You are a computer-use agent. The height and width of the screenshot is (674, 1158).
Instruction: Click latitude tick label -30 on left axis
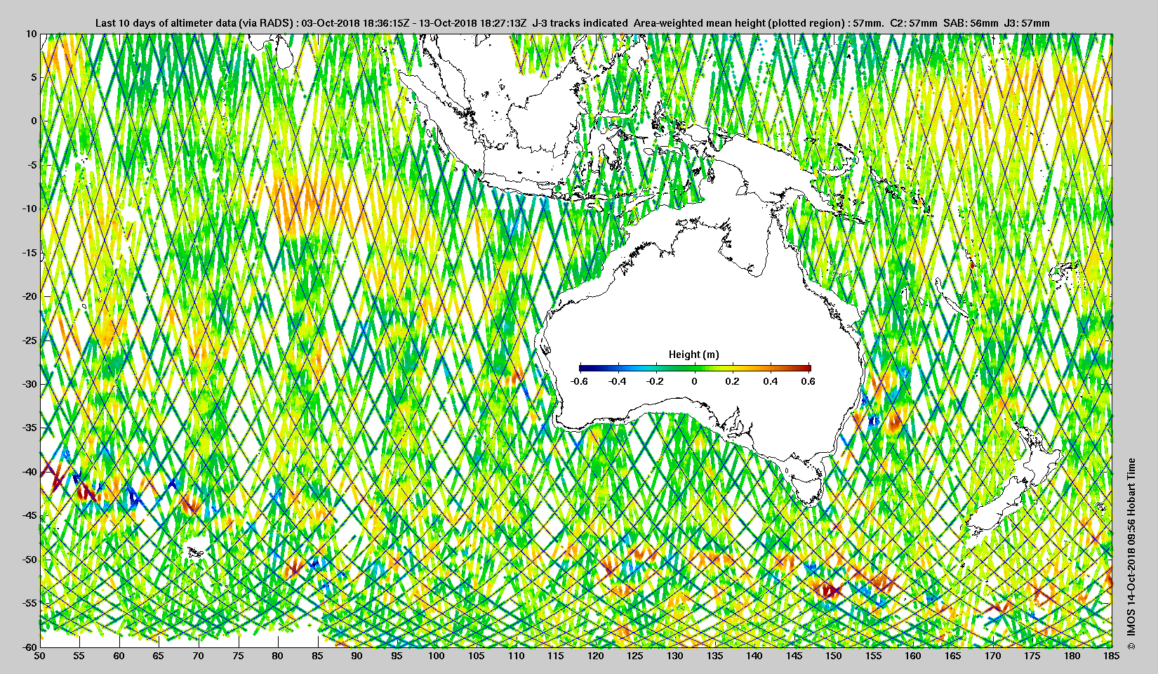click(x=29, y=384)
